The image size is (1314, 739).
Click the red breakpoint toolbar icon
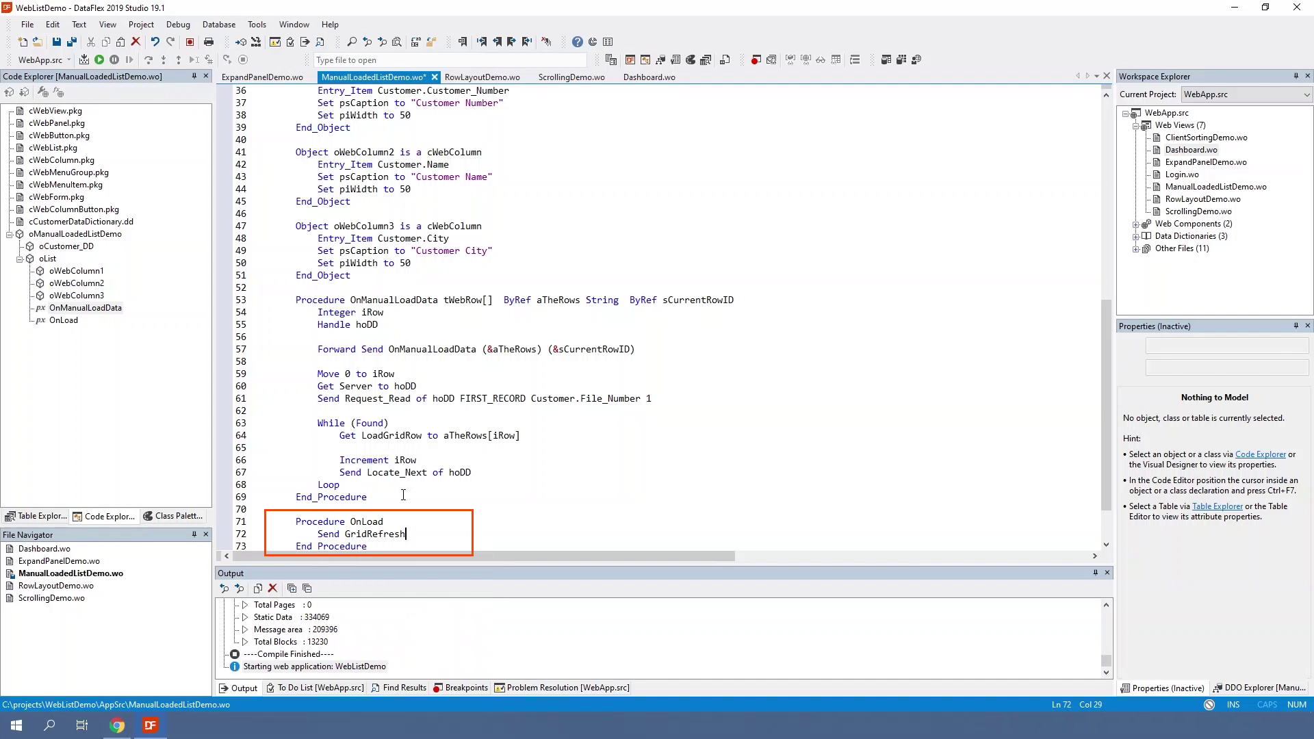tap(756, 60)
